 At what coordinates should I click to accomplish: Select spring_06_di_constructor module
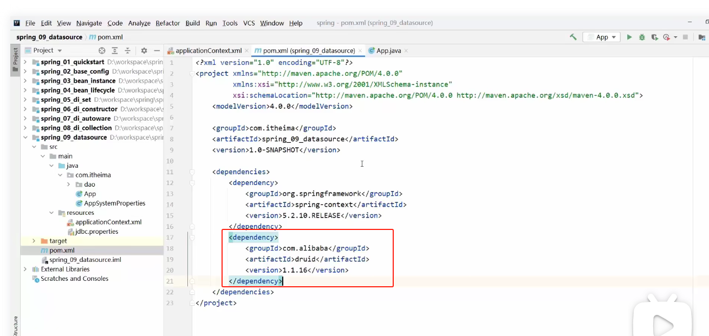(x=79, y=109)
